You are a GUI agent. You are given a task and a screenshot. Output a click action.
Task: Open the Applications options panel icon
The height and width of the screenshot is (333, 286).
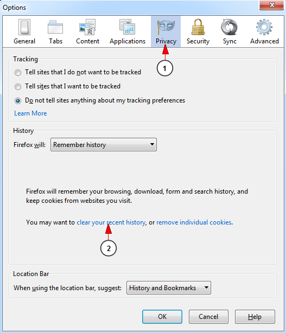128,27
